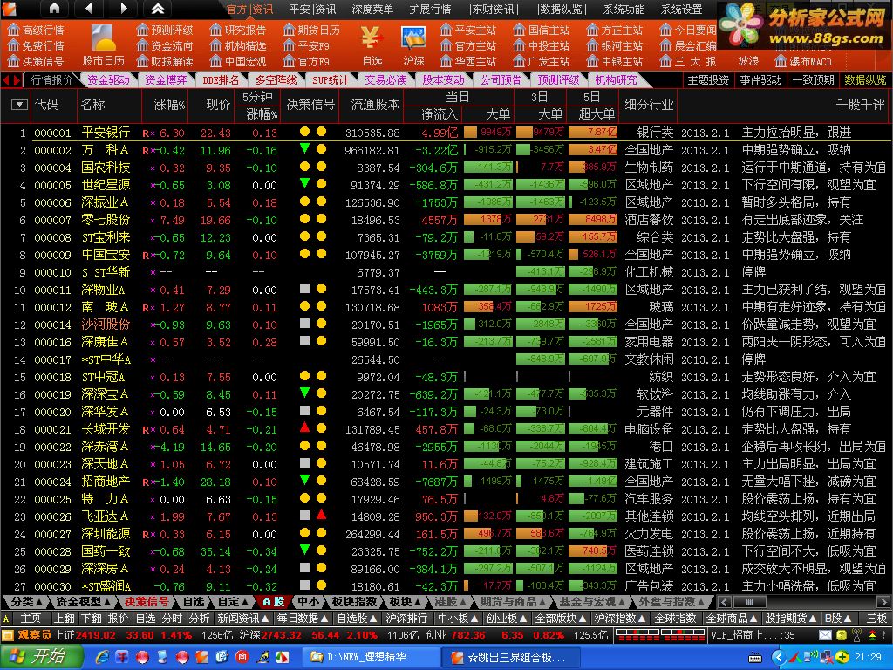Switch to the 多空阵线 tab
The width and height of the screenshot is (893, 670).
pyautogui.click(x=276, y=80)
